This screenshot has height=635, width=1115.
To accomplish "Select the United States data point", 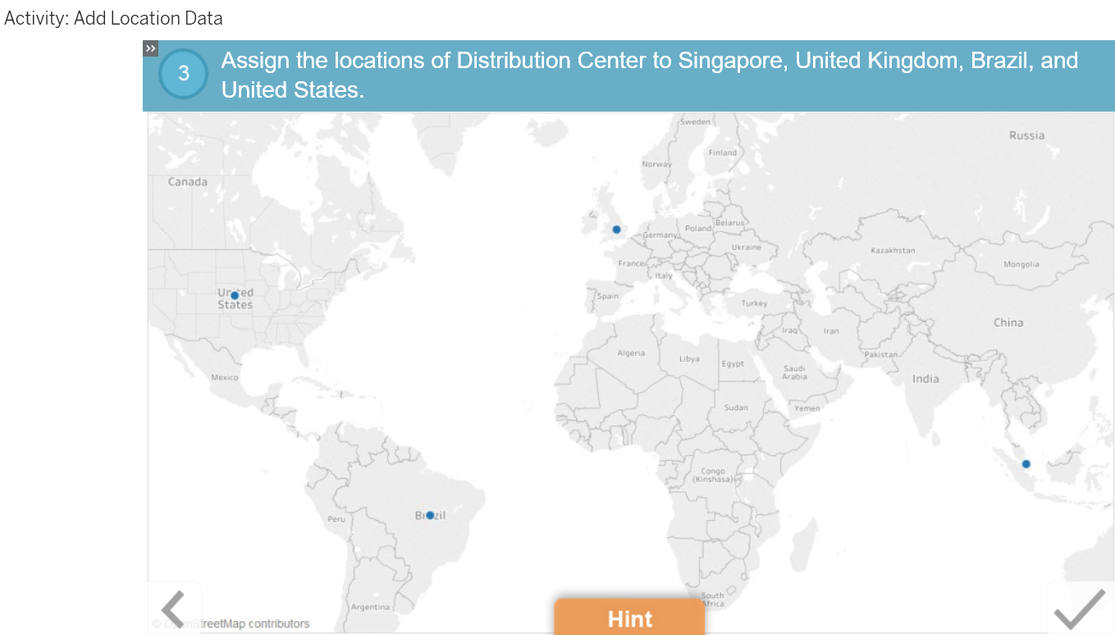I will click(x=235, y=295).
